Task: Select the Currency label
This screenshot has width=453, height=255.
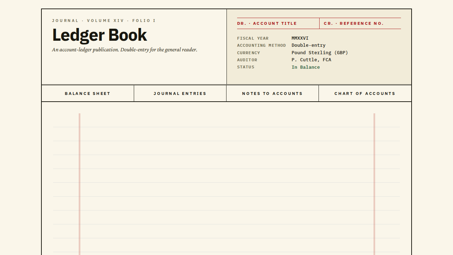Action: coord(248,53)
